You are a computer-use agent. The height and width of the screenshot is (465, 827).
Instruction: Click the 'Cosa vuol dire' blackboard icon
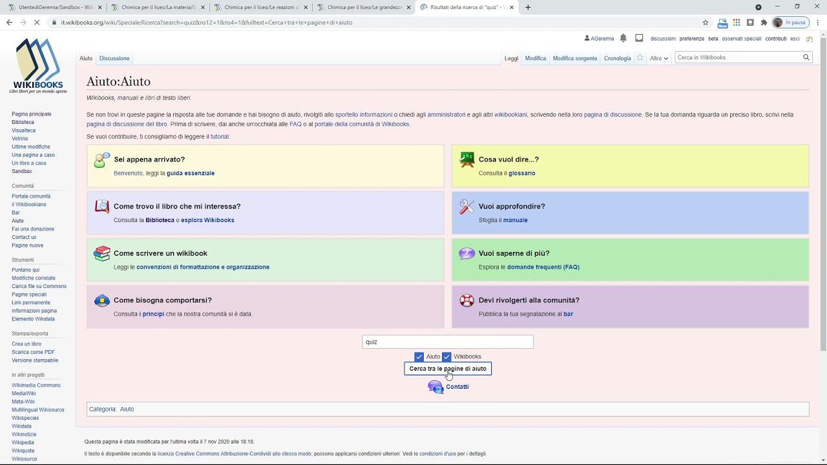tap(466, 160)
